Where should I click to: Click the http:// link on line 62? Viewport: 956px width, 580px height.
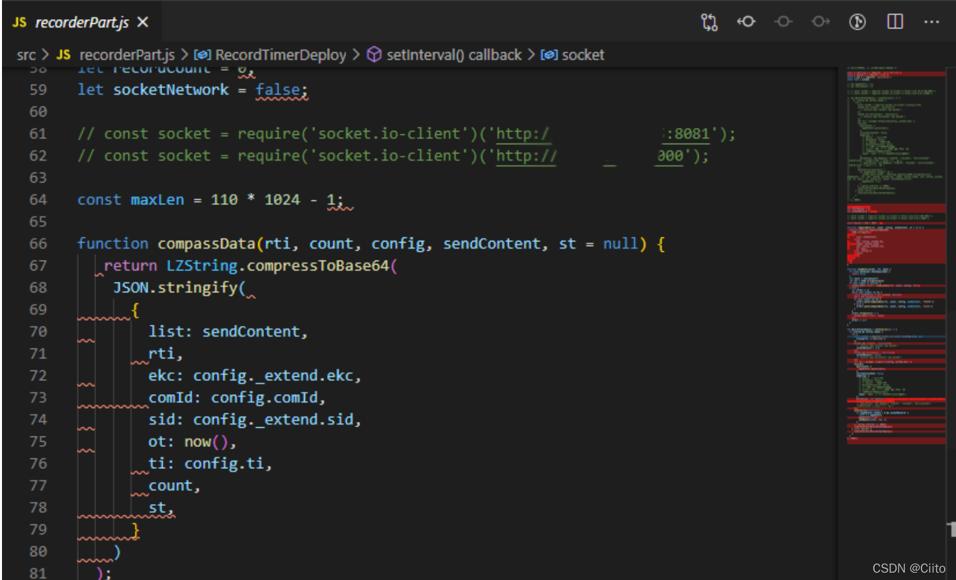coord(527,156)
